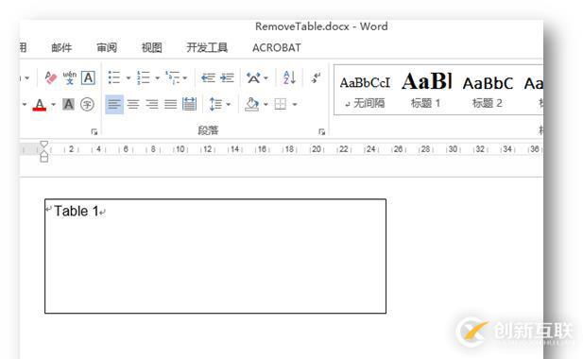Apply distributed alignment
Image resolution: width=583 pixels, height=359 pixels.
[x=189, y=105]
